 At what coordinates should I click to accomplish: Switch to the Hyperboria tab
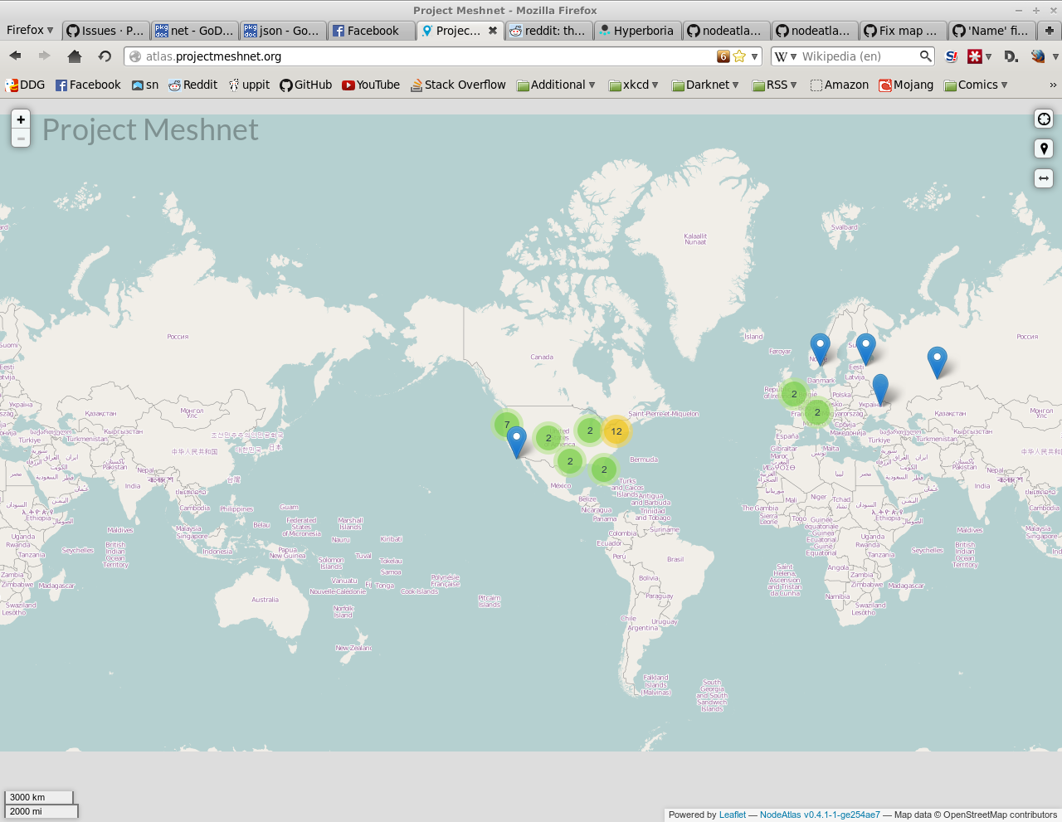(637, 31)
